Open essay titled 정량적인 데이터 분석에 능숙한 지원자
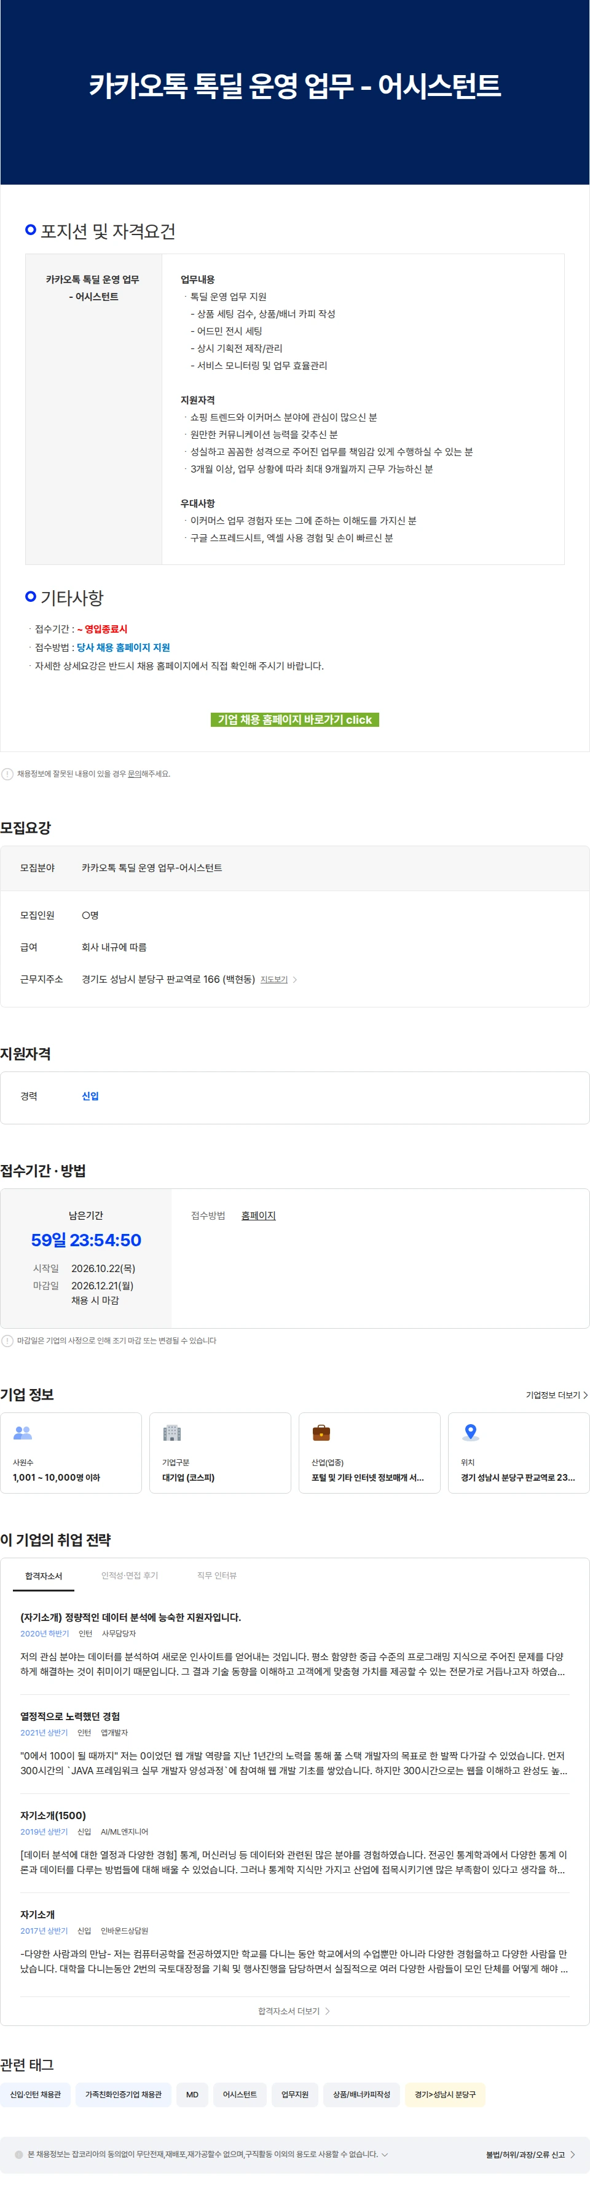 point(130,1617)
